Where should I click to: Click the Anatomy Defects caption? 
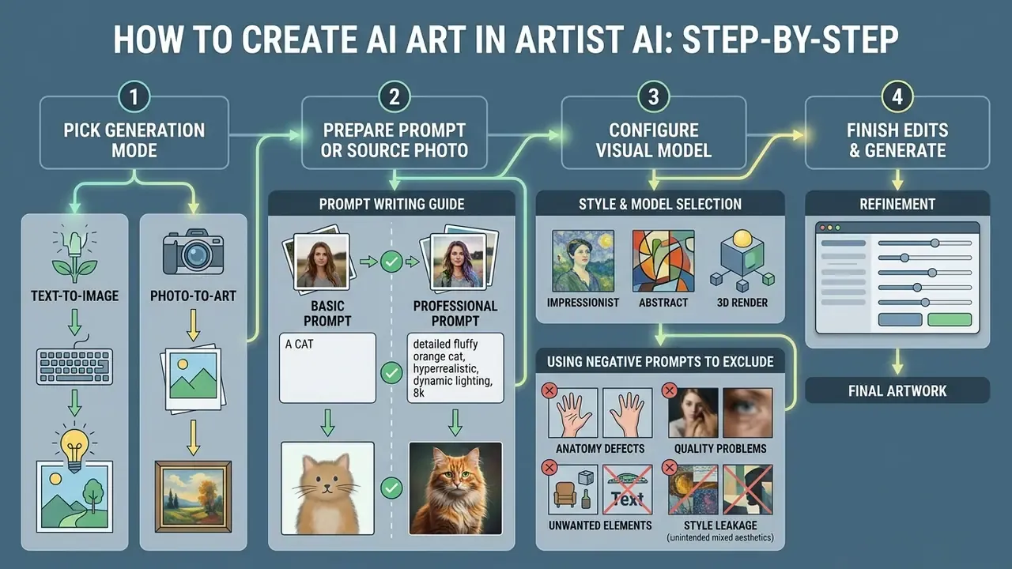(600, 449)
